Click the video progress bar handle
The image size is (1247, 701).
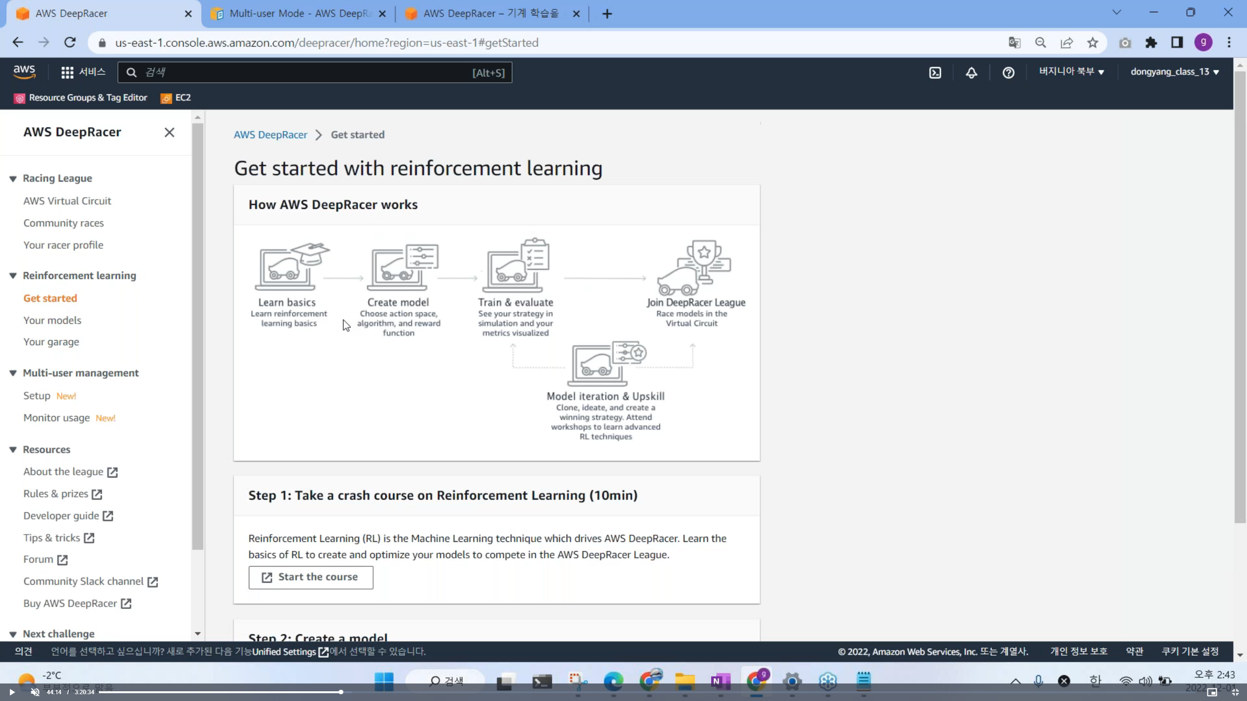click(341, 692)
